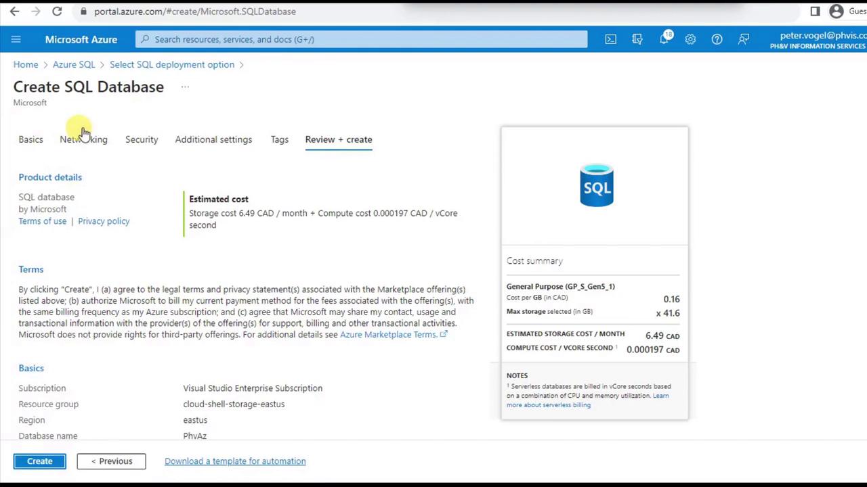Open portal settings gear
The height and width of the screenshot is (487, 867).
pos(690,39)
